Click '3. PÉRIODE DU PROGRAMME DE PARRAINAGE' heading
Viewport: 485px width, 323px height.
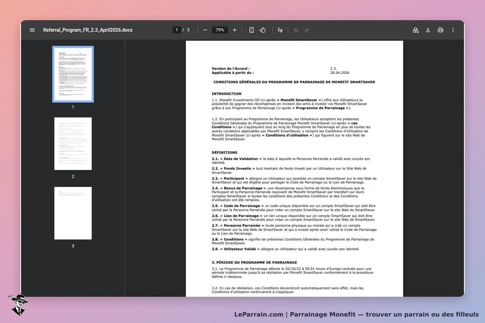(254, 262)
